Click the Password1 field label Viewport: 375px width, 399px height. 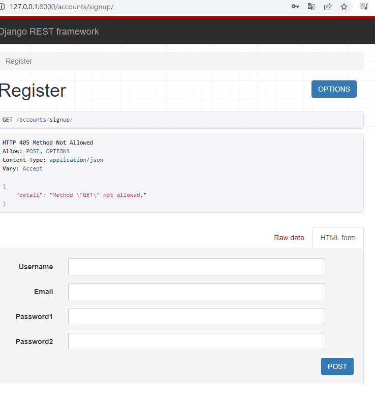click(x=34, y=317)
